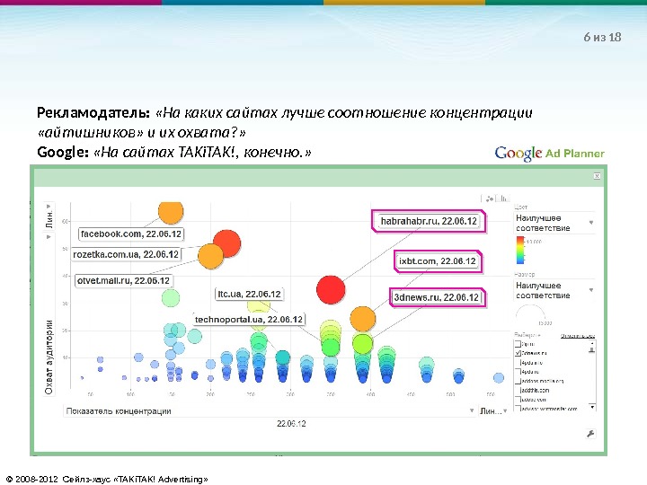Open the 'Охват аудитории' Y-axis metric dropdown arrow
The height and width of the screenshot is (485, 647).
pyautogui.click(x=49, y=237)
